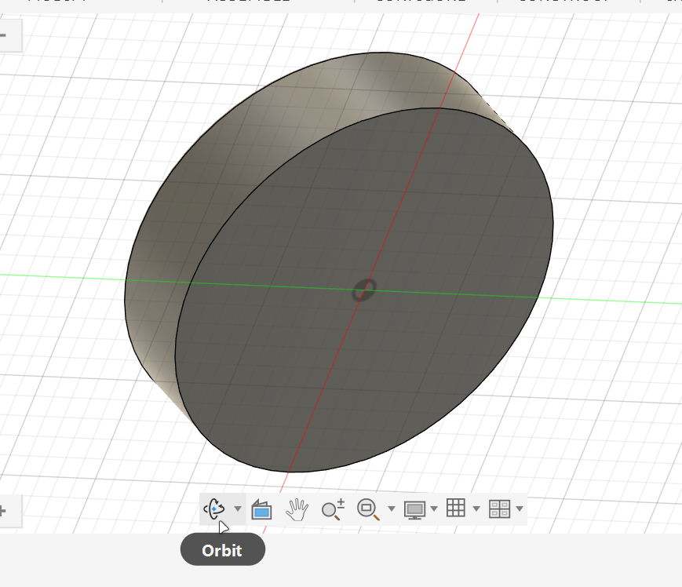
Task: Click the Look At icon
Action: click(x=261, y=509)
